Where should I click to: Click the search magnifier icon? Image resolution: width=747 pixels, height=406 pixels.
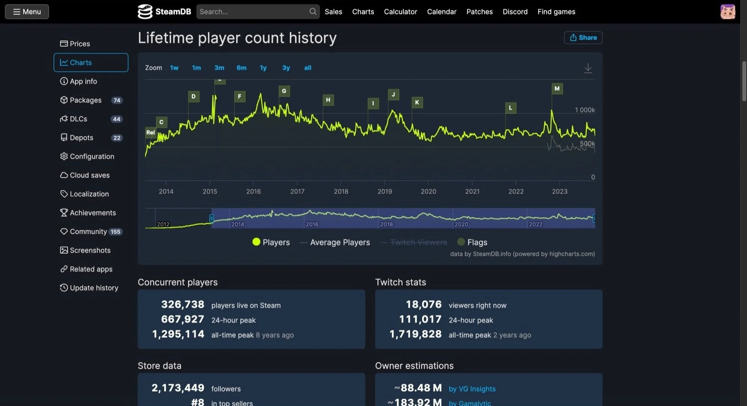point(313,12)
